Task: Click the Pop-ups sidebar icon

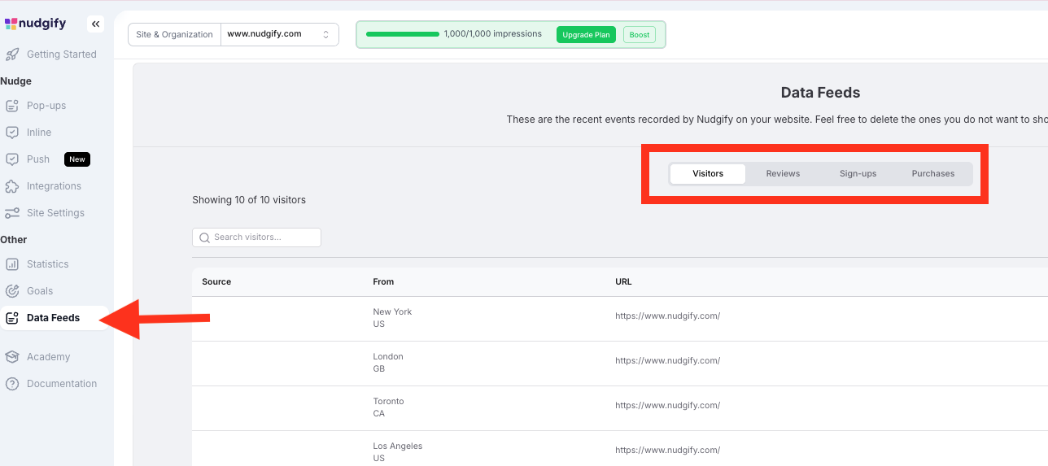Action: point(12,106)
